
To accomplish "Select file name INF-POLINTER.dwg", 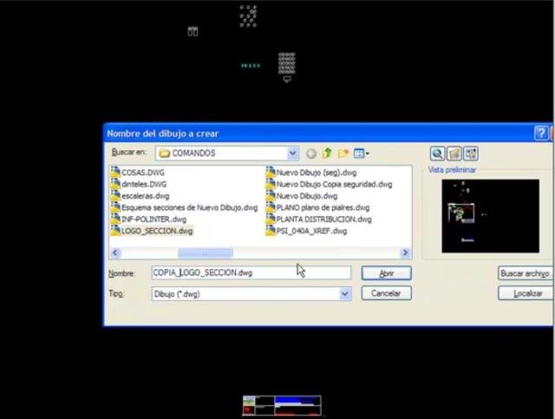I will (153, 219).
